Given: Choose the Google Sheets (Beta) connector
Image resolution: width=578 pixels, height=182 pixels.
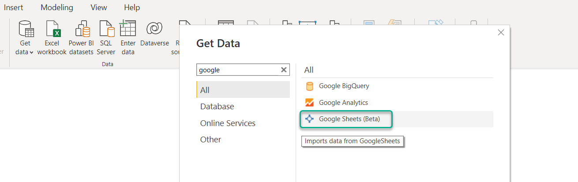Looking at the screenshot, I should click(397, 119).
